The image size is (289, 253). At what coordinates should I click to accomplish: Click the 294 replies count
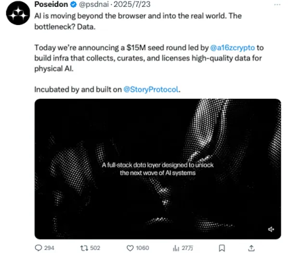(49, 248)
